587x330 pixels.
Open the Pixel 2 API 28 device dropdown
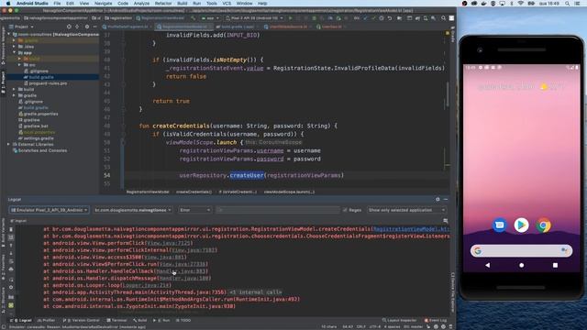tap(254, 18)
